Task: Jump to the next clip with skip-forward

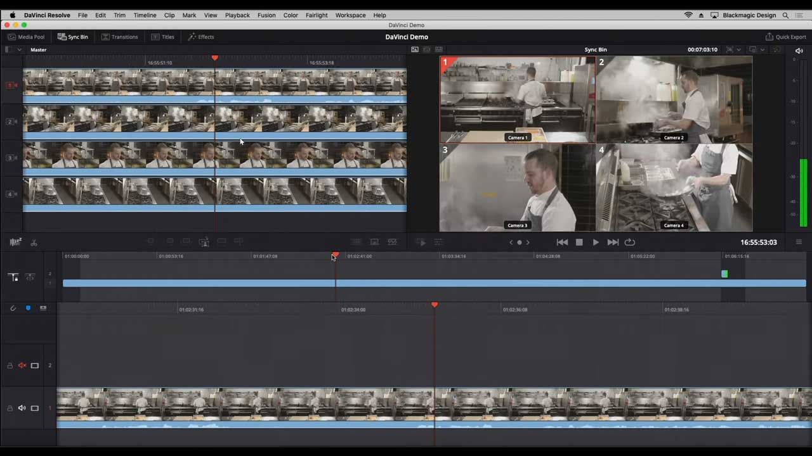Action: [x=612, y=242]
